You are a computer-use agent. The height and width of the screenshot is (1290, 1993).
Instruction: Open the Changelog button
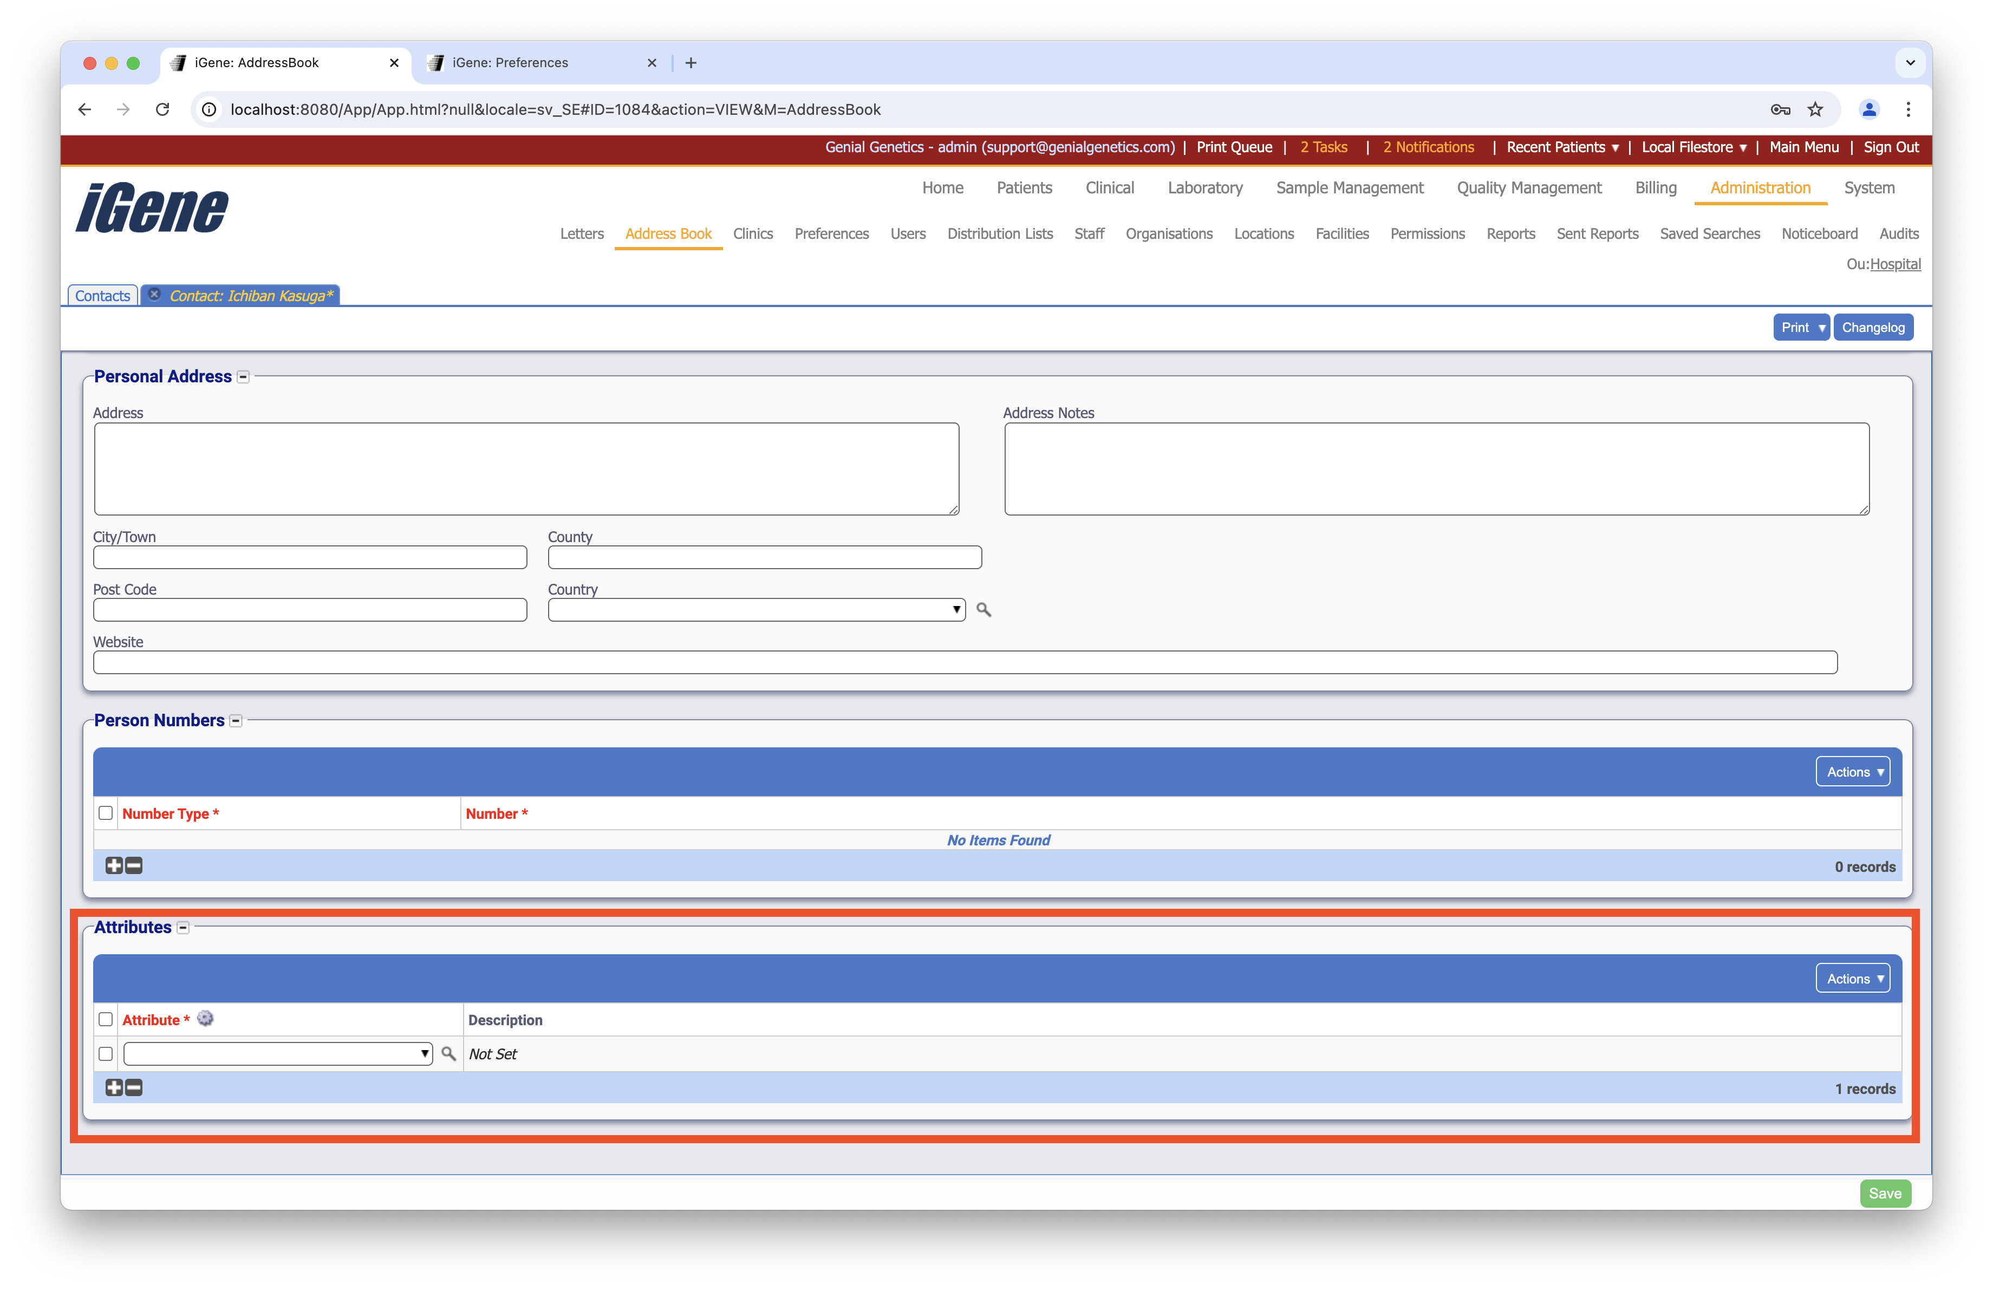coord(1872,327)
